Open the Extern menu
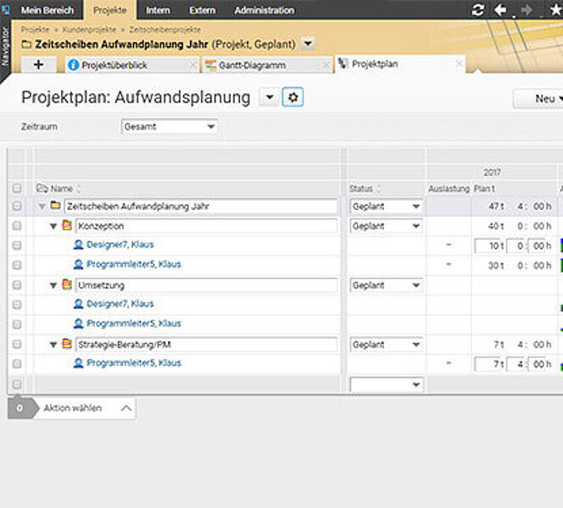This screenshot has height=508, width=563. 202,10
